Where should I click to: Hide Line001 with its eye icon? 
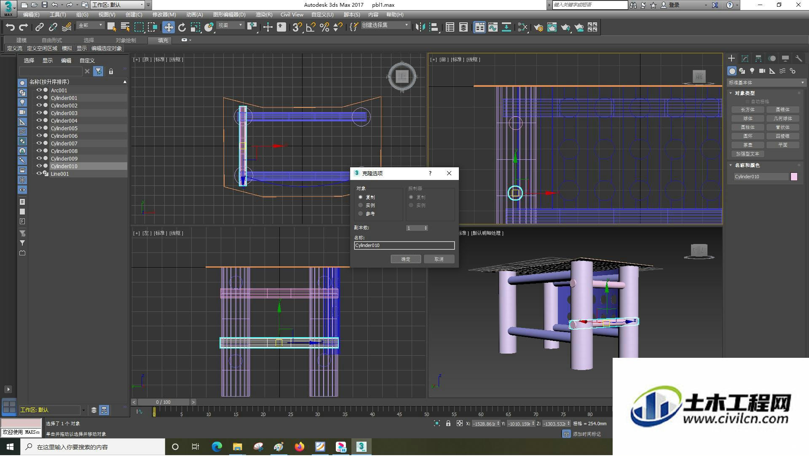pyautogui.click(x=39, y=174)
